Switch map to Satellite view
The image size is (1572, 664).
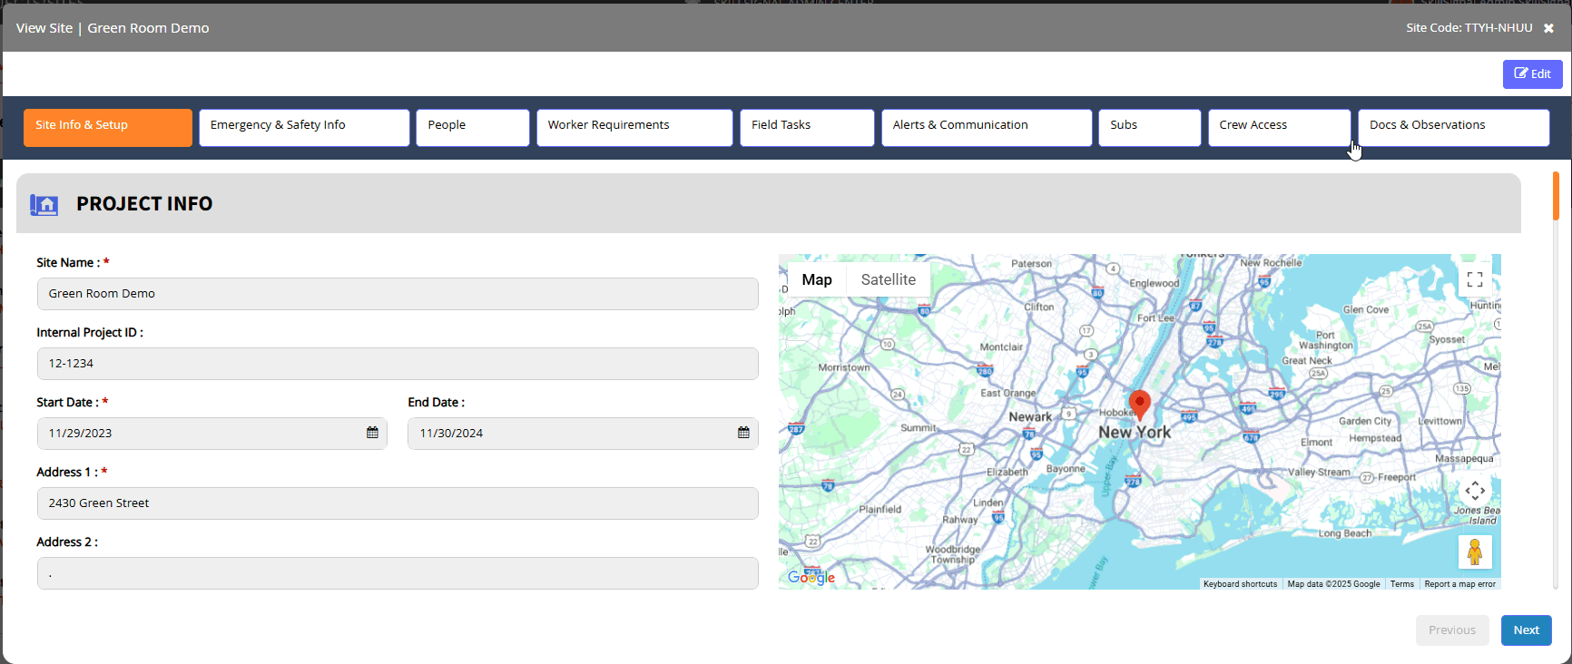pyautogui.click(x=888, y=279)
